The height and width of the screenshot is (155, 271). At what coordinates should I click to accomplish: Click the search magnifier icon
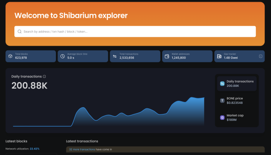19,31
